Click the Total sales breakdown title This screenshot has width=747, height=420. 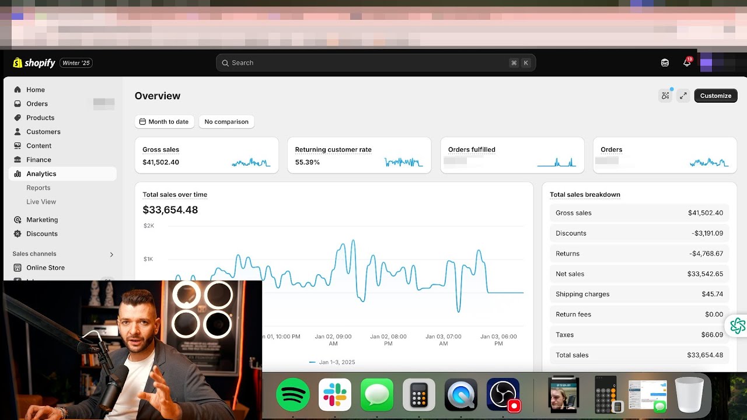coord(585,195)
